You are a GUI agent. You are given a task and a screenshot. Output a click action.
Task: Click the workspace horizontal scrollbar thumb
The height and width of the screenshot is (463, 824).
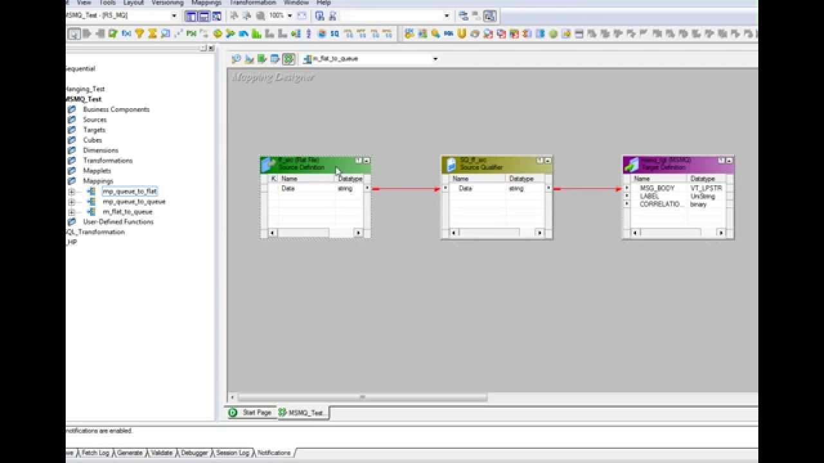[x=362, y=397]
